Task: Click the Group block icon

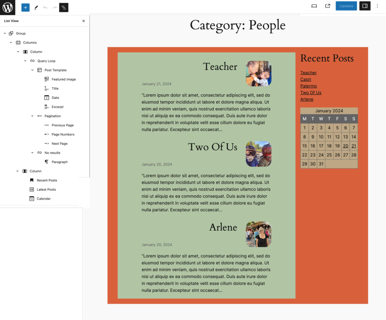Action: click(11, 33)
